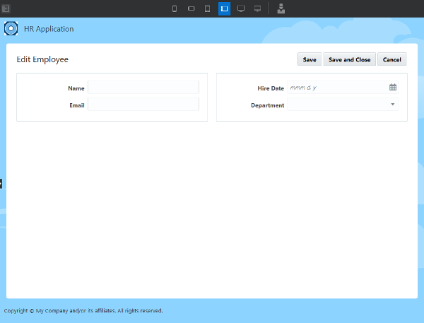Screen dimensions: 424x323
Task: Focus the Name input field
Action: tap(143, 87)
